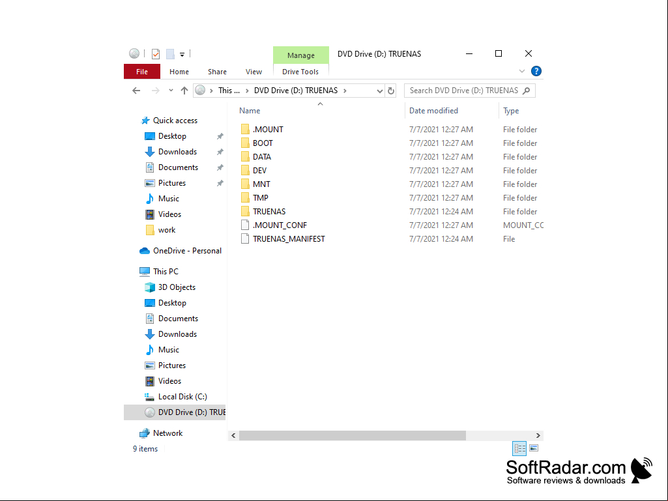Click the New folder quick access icon
The height and width of the screenshot is (501, 668).
point(170,53)
